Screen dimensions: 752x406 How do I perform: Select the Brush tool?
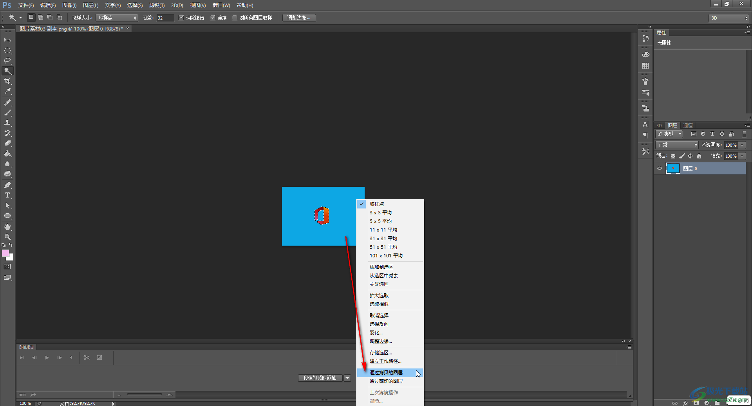7,113
